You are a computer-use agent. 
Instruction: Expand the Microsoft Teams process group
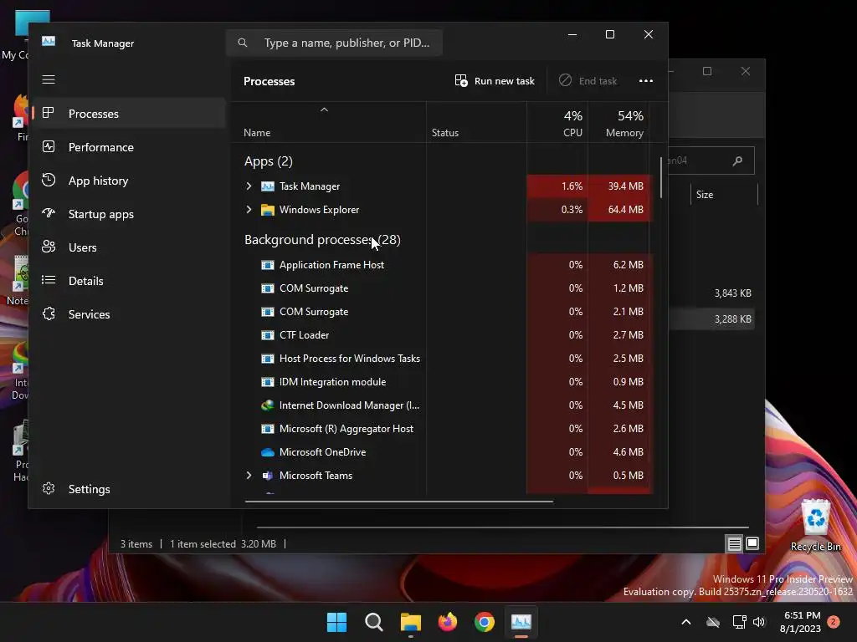[x=249, y=476]
